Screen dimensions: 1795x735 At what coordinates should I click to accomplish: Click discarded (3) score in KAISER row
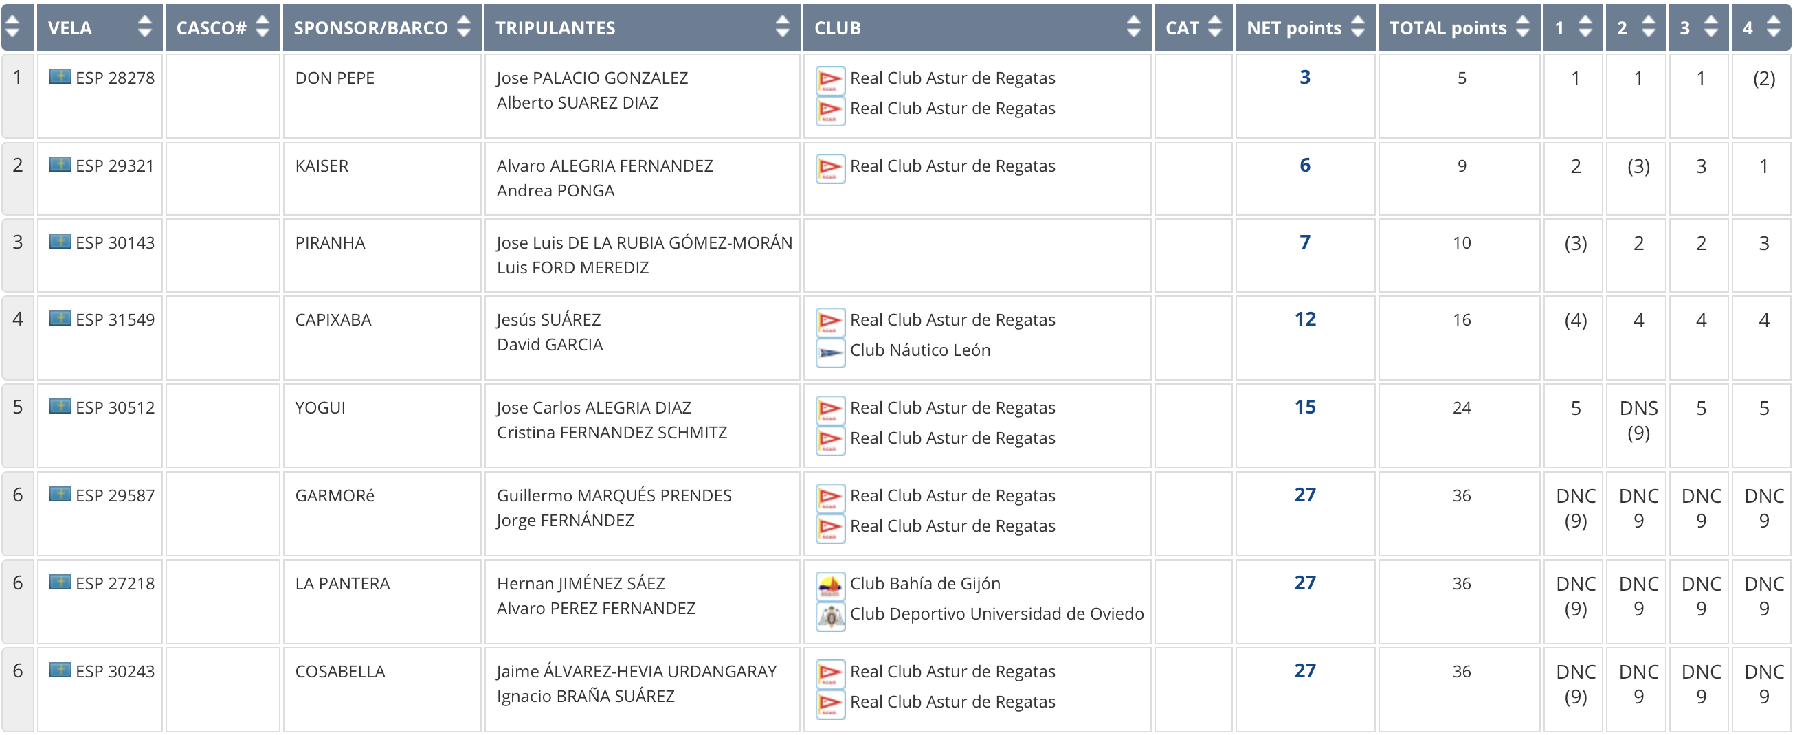coord(1638,166)
